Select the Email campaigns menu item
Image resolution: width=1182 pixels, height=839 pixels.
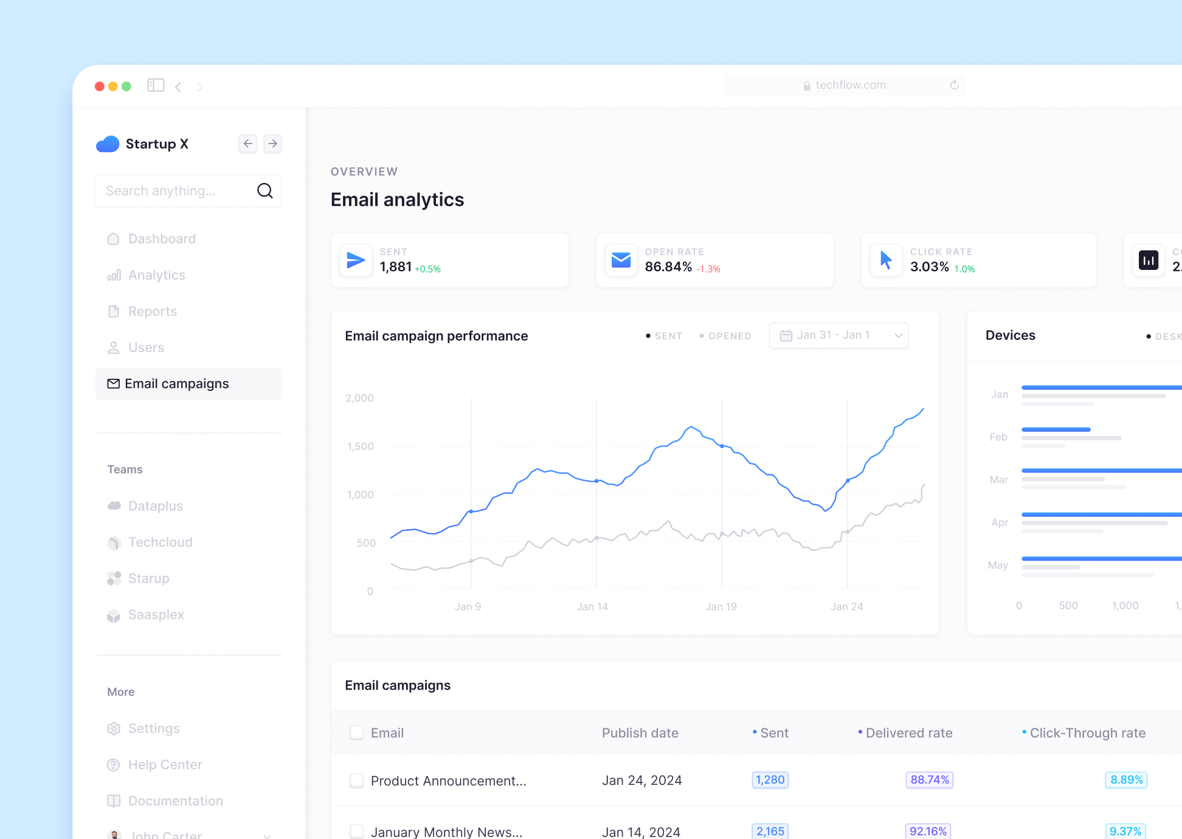[188, 384]
